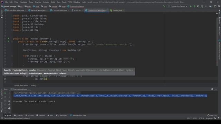Click the map breadcrumb package

(x=63, y=7)
